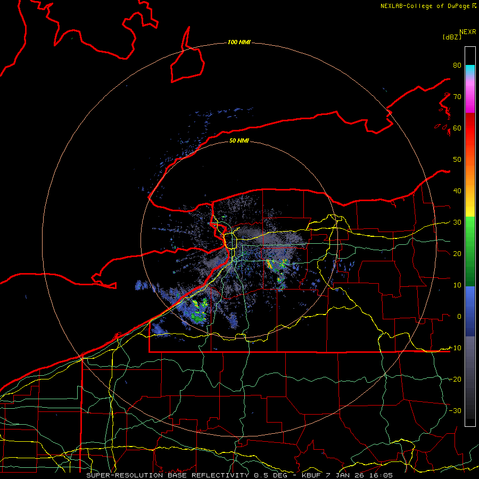Click the 60 value on the dBZ scale
Screen dimensions: 479x479
(457, 128)
